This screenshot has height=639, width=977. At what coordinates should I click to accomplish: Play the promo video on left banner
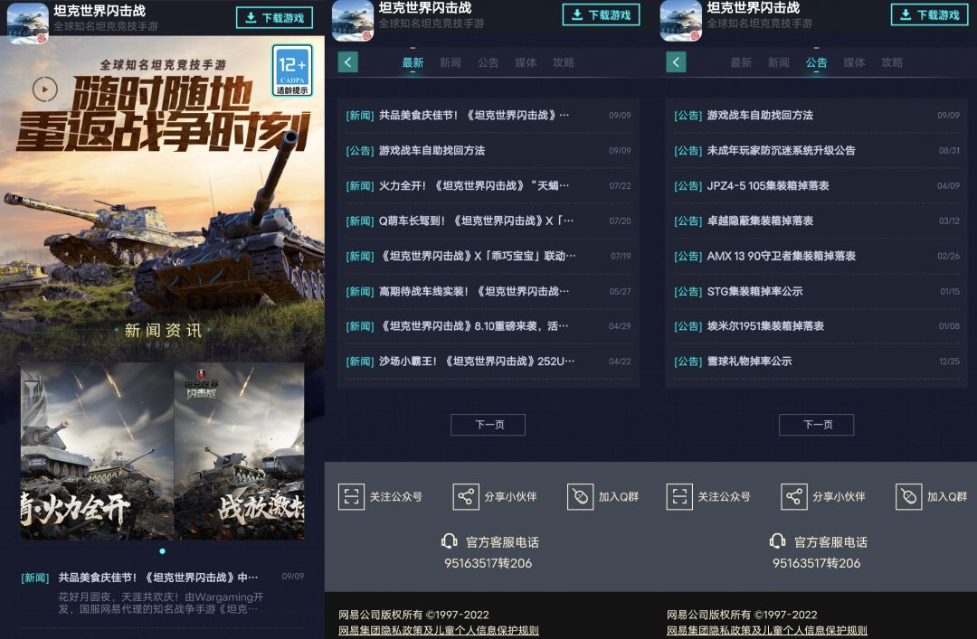[x=45, y=89]
